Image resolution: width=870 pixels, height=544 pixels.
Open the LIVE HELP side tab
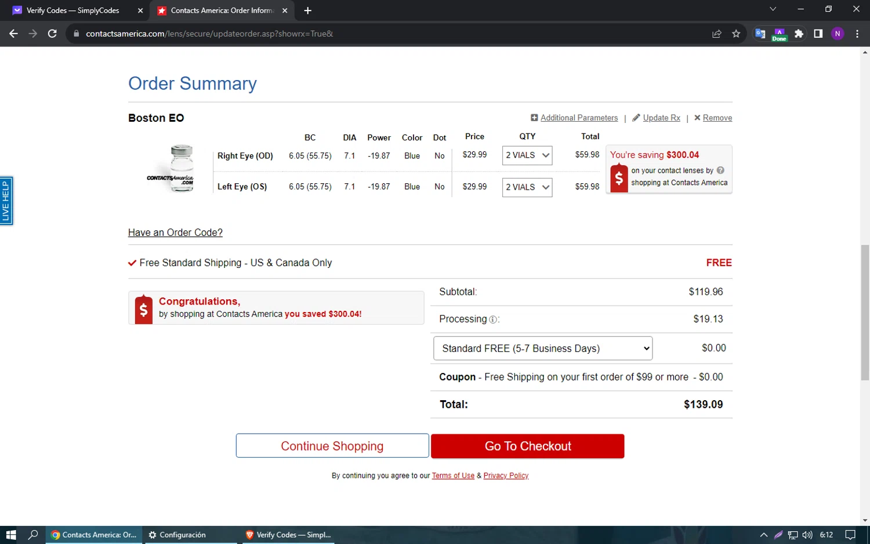click(6, 201)
